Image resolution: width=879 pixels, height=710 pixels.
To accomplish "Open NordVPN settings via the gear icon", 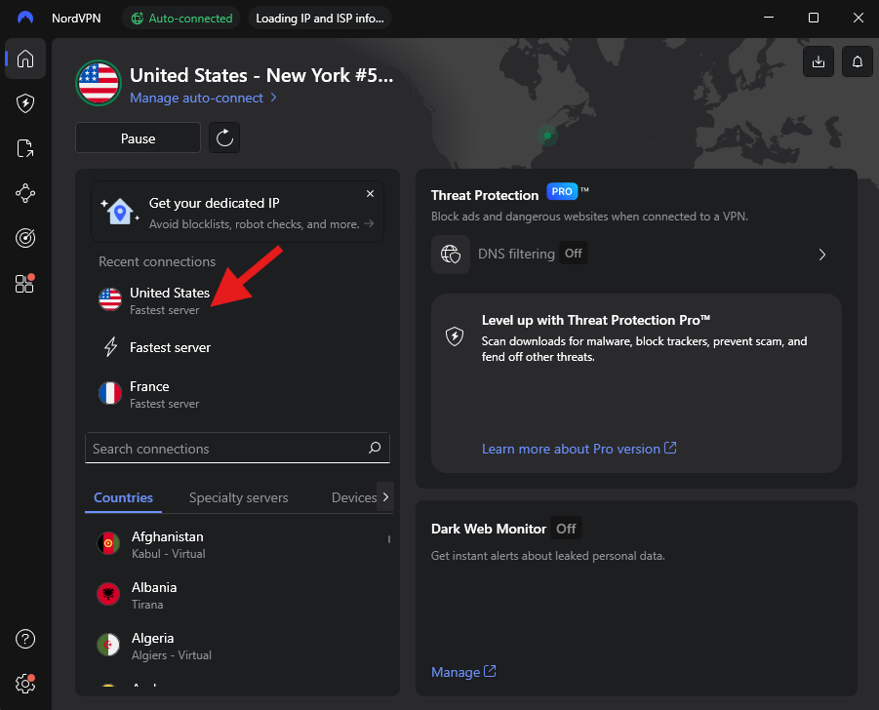I will point(24,684).
